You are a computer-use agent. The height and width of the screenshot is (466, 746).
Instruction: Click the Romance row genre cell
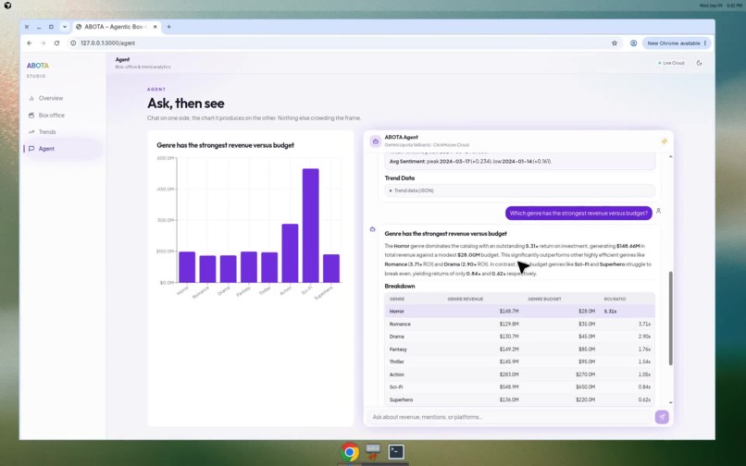[400, 324]
